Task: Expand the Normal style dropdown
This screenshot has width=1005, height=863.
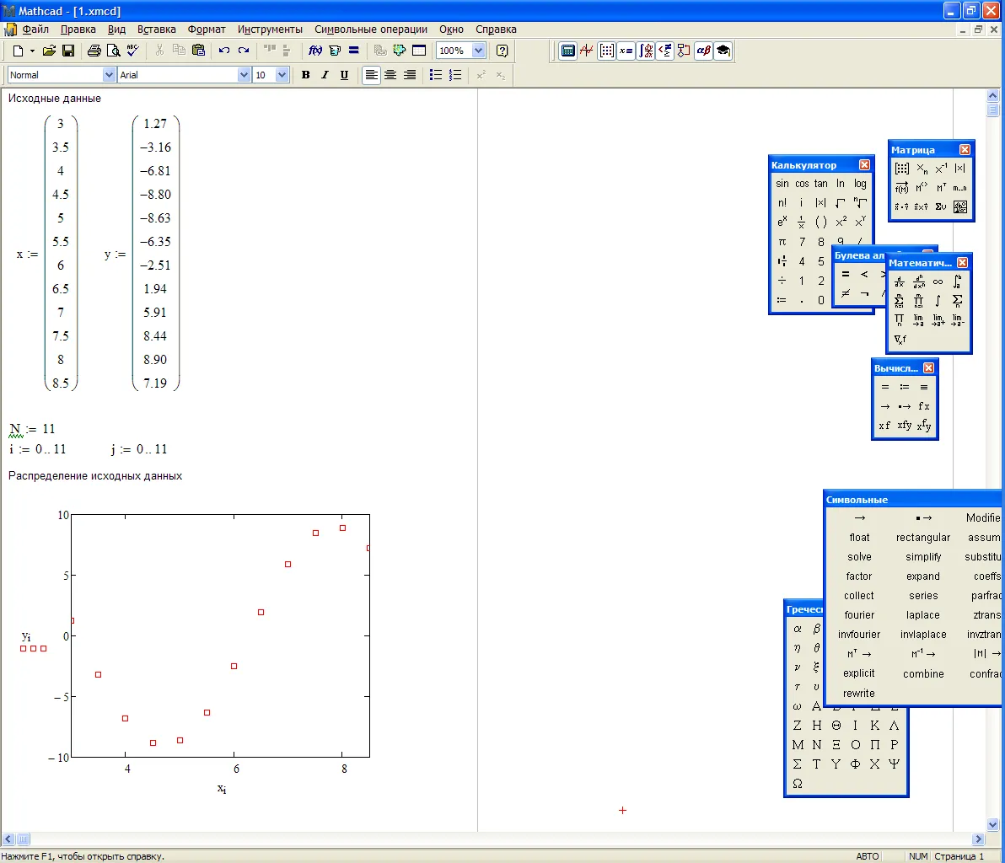Action: tap(109, 75)
